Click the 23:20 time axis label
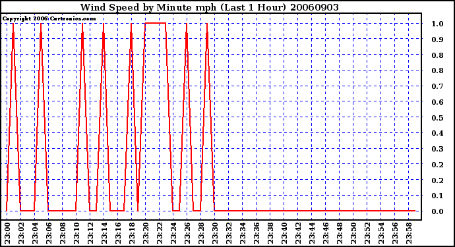 tap(146, 234)
